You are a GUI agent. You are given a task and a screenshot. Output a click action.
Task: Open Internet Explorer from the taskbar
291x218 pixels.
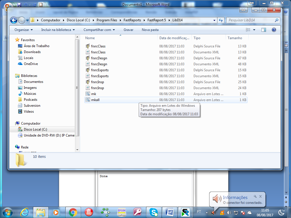[24, 212]
